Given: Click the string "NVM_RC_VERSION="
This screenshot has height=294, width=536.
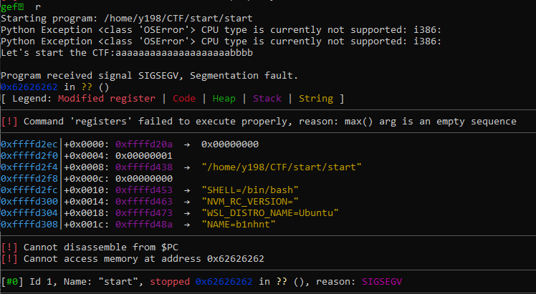Looking at the screenshot, I should (x=250, y=202).
